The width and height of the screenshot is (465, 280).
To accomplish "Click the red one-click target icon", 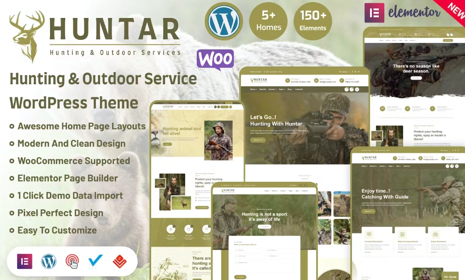I will click(72, 261).
